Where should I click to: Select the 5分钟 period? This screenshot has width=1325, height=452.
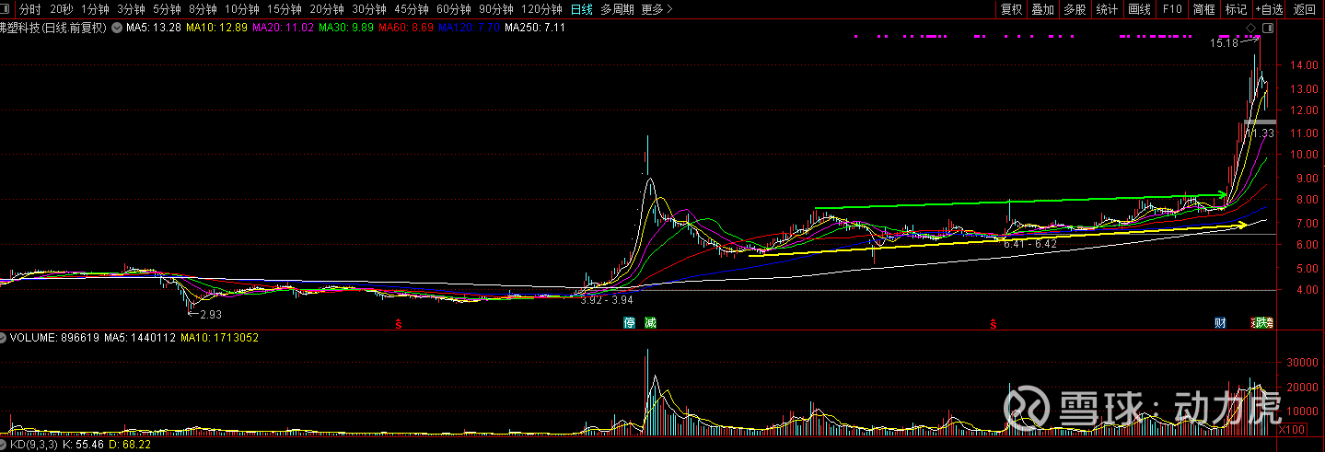point(167,9)
